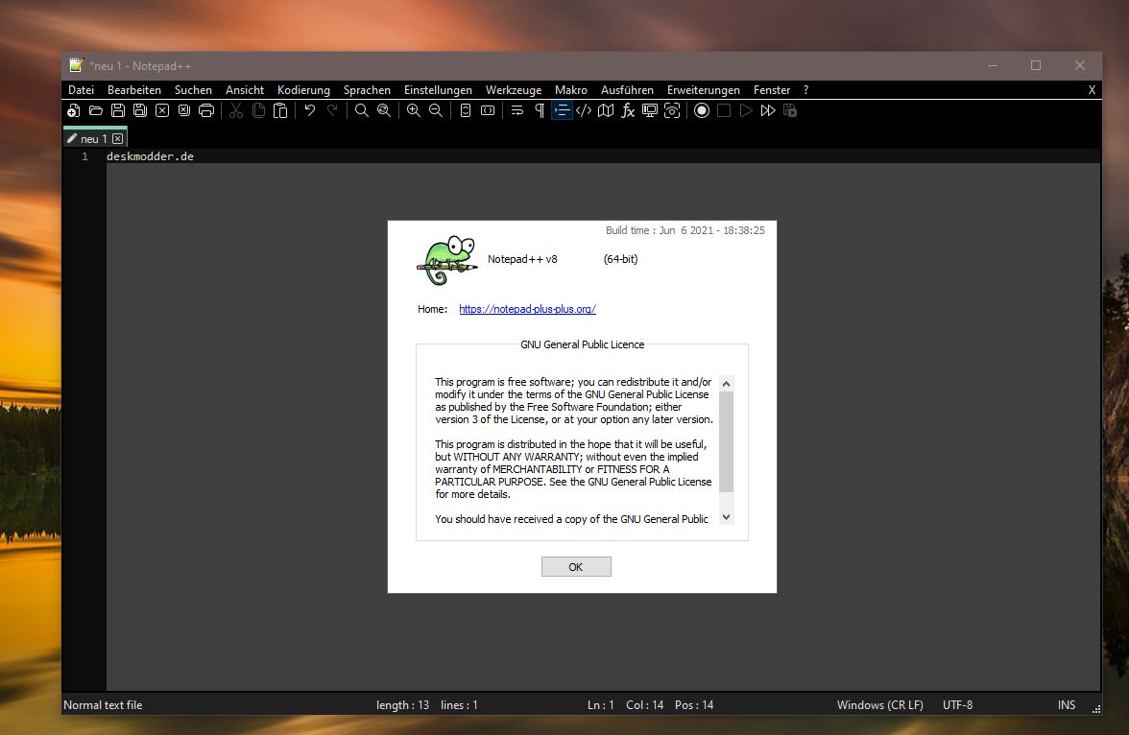Start monitoring with the eye-scan icon
The width and height of the screenshot is (1129, 735).
[672, 110]
